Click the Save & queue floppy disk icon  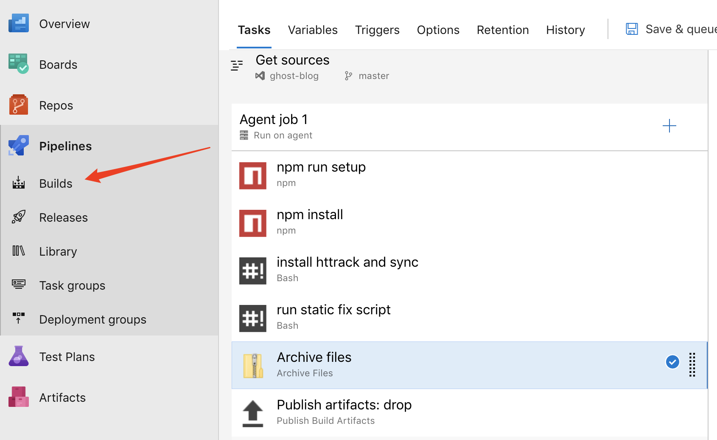632,29
